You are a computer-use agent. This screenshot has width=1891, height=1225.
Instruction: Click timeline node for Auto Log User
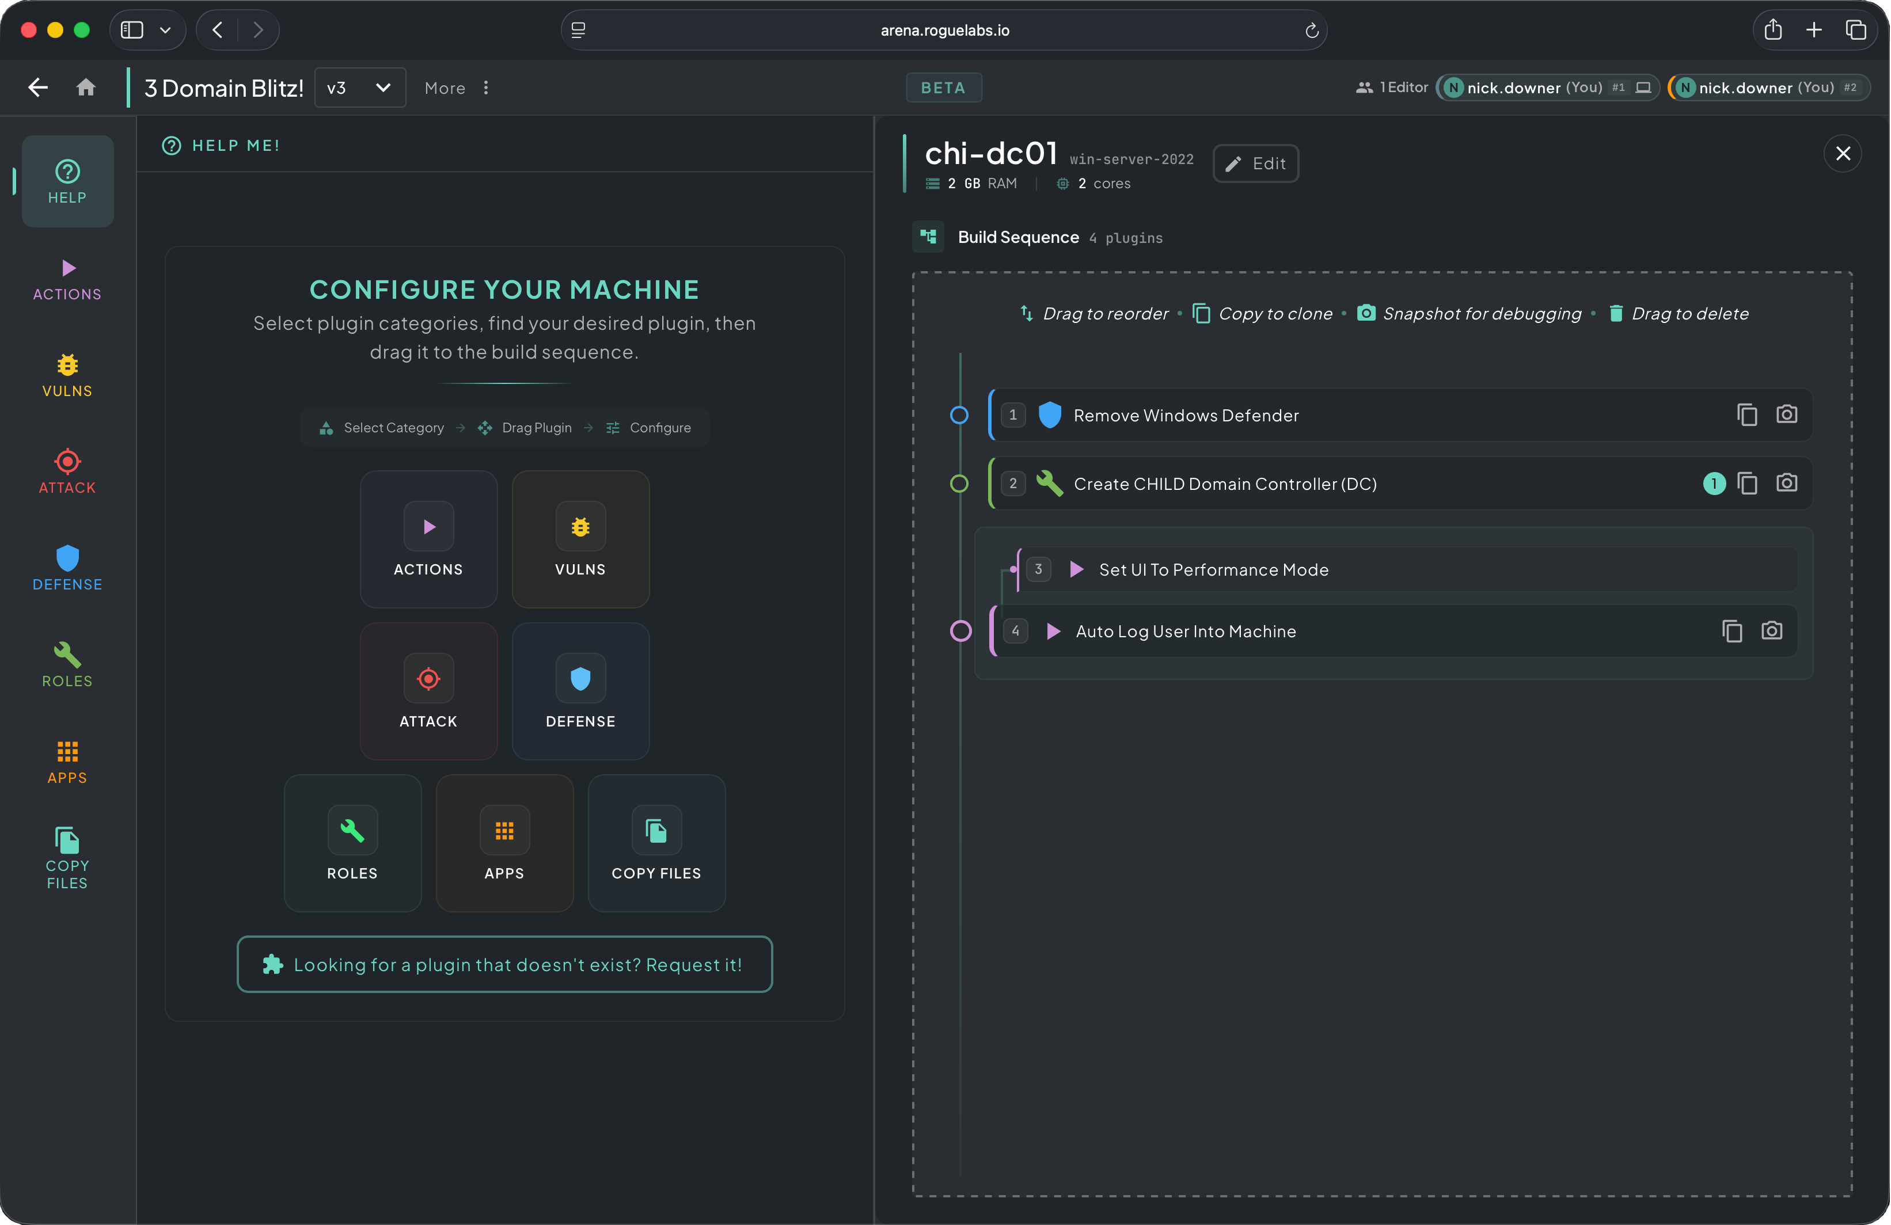click(x=960, y=631)
